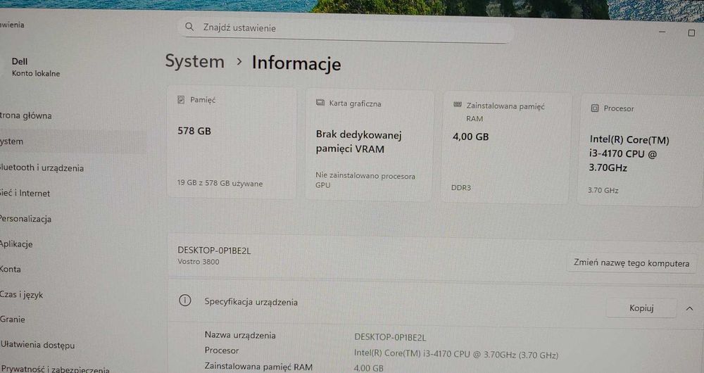Screen dimensions: 704x373
Task: Open Sieć i Internet settings
Action: [25, 194]
